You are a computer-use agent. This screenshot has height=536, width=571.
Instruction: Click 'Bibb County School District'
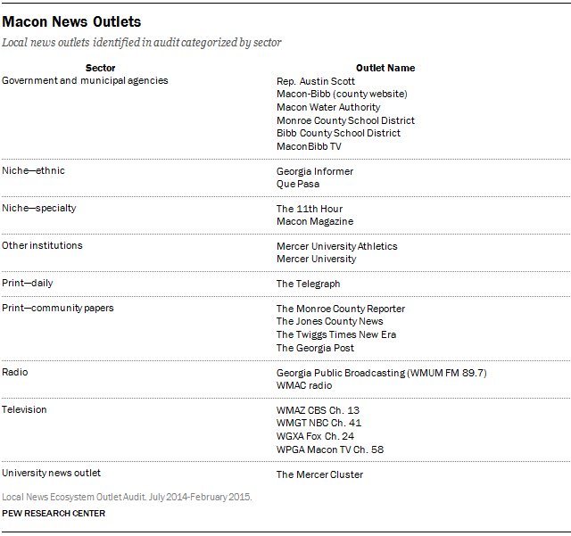[338, 133]
